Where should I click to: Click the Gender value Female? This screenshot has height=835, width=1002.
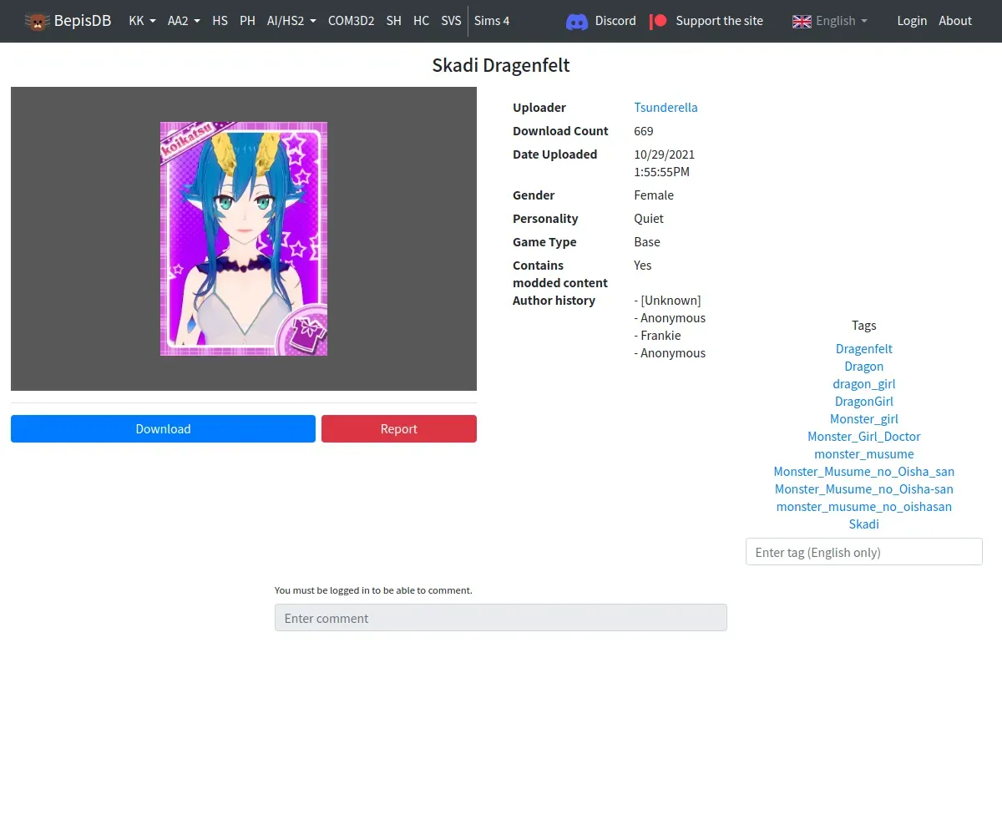coord(654,195)
